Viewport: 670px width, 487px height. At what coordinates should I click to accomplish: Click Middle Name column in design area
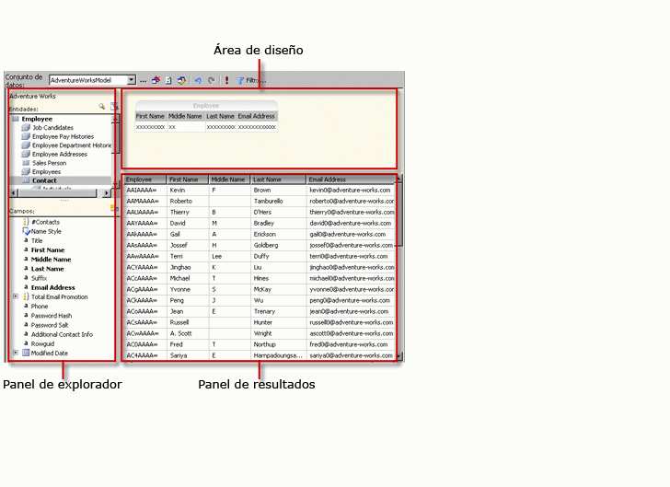pos(185,116)
